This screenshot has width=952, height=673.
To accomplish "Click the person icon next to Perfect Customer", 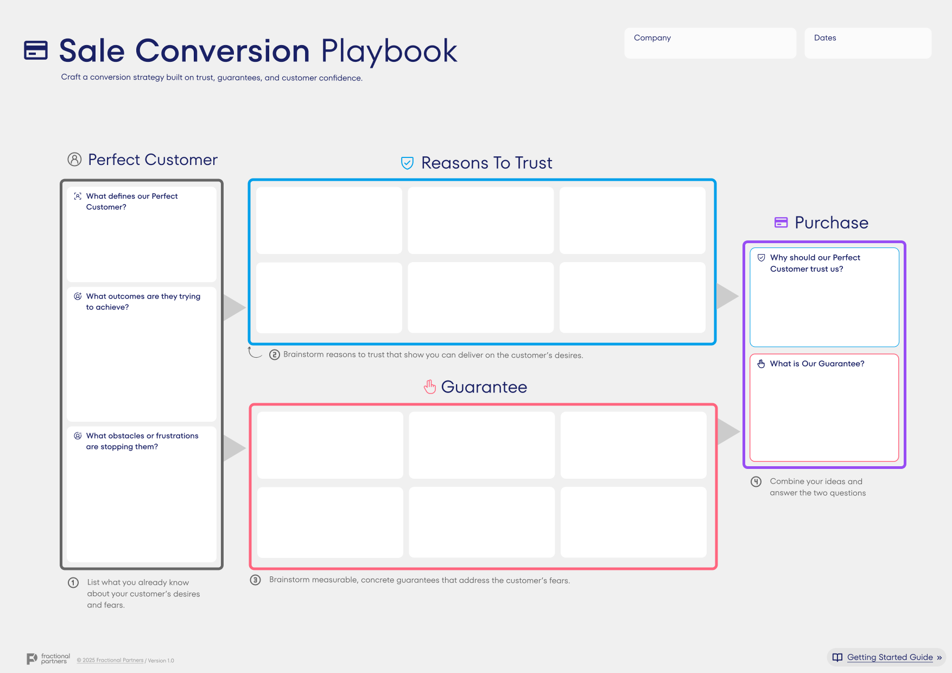I will pyautogui.click(x=74, y=159).
